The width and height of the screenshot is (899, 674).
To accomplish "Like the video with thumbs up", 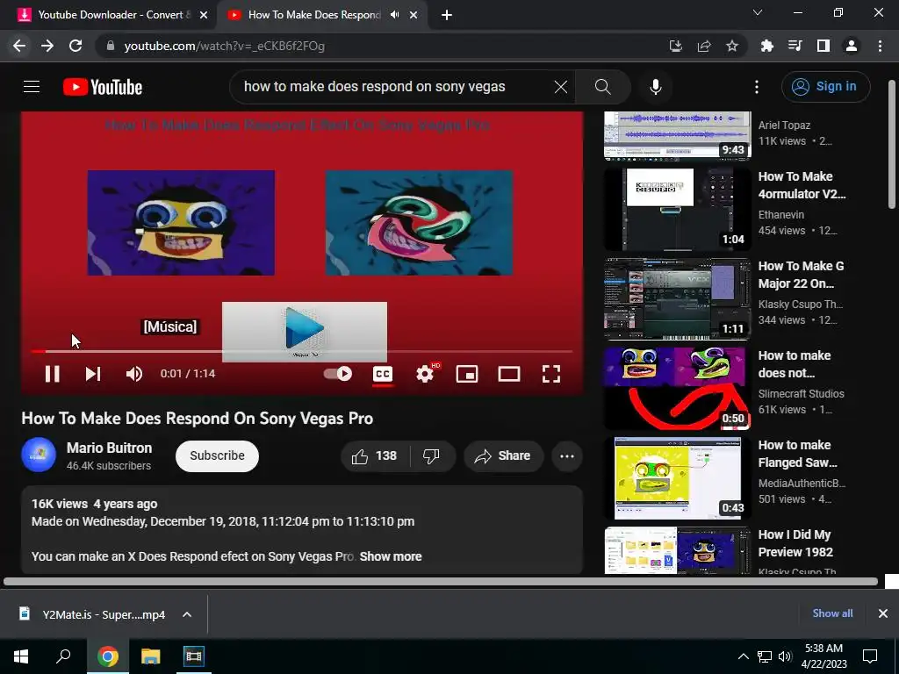I will point(375,455).
